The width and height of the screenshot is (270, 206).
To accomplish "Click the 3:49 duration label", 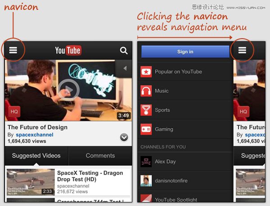I will [123, 115].
